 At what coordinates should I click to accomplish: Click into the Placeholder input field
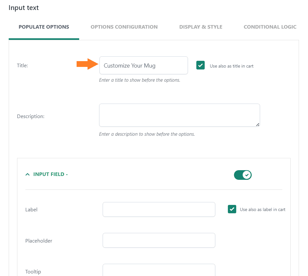point(159,240)
